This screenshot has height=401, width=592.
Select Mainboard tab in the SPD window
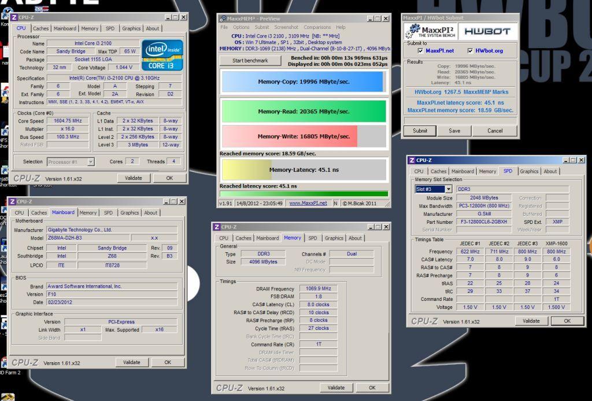[x=462, y=171]
